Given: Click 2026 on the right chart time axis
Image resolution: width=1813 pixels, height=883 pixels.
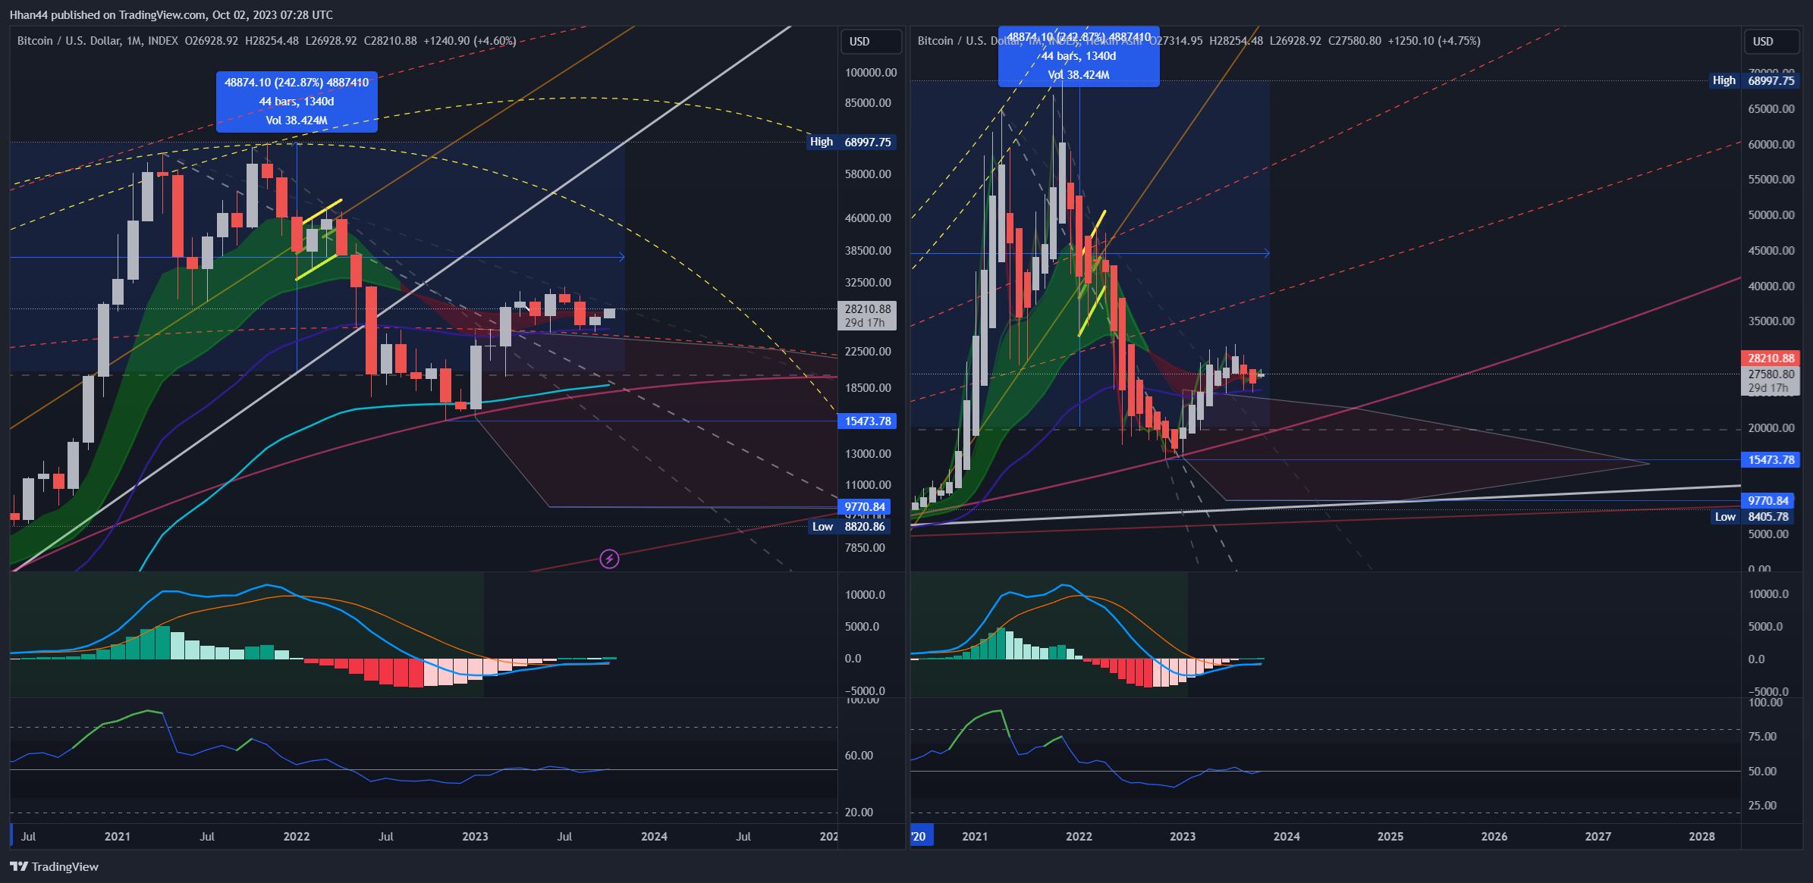Looking at the screenshot, I should point(1494,837).
